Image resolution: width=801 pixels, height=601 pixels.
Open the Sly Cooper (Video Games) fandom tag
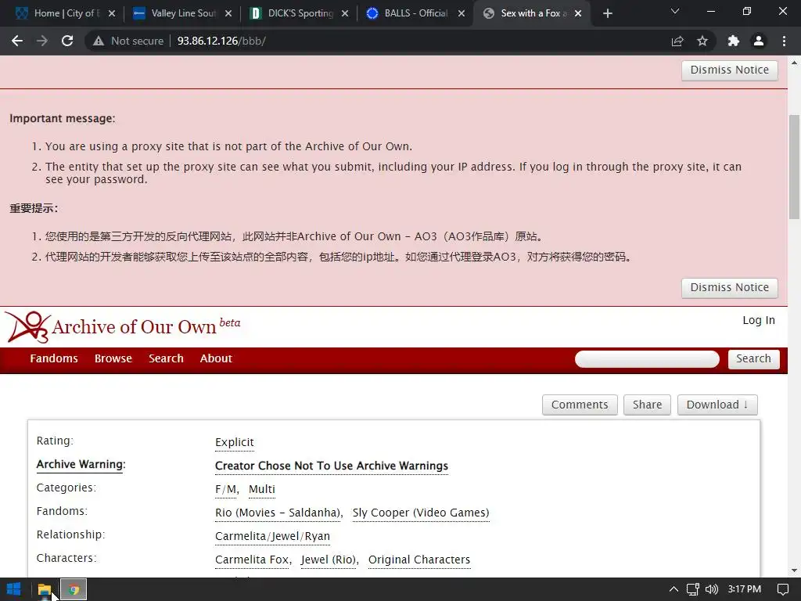tap(421, 513)
